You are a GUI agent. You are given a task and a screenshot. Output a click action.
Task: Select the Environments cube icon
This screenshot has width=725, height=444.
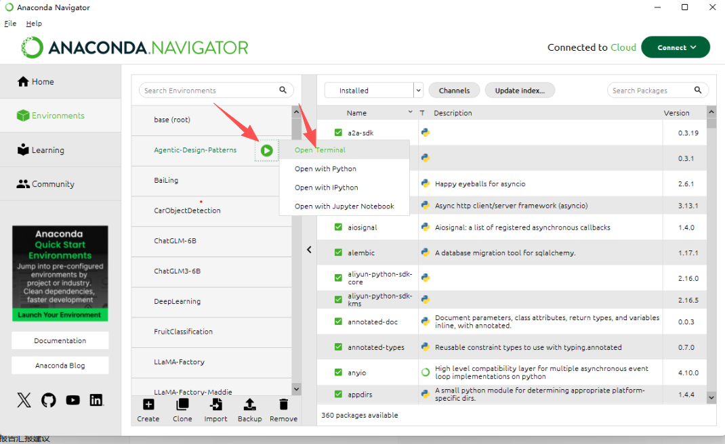22,116
